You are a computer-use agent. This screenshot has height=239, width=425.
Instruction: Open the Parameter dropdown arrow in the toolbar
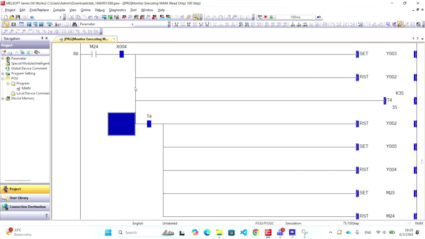[x=132, y=24]
